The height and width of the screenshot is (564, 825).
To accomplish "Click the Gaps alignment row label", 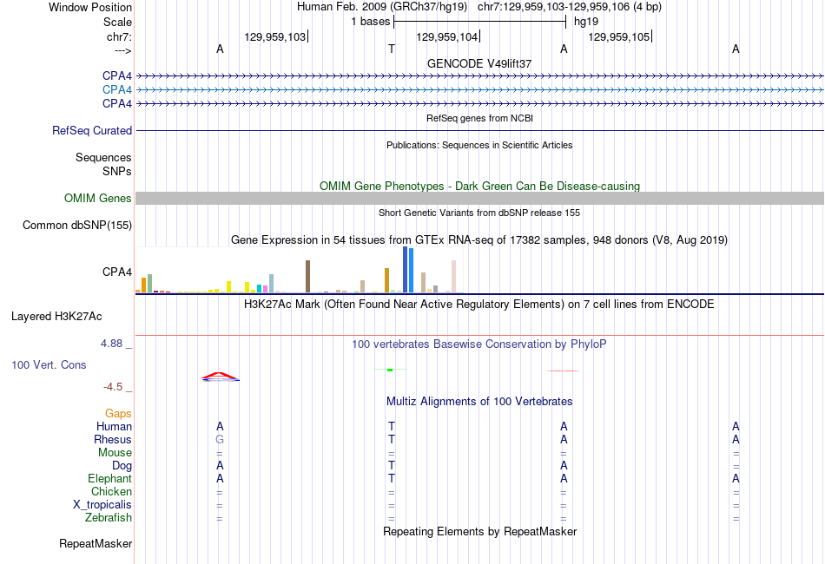I will coord(118,414).
